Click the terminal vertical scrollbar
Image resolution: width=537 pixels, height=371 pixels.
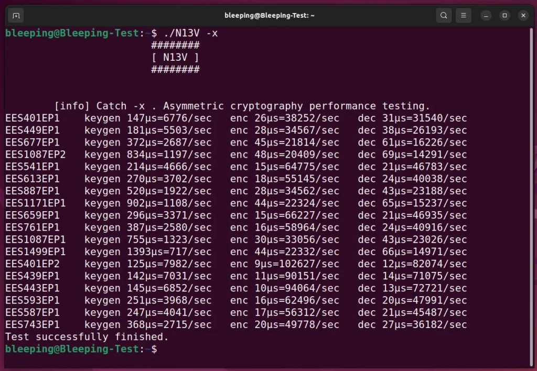coord(531,197)
